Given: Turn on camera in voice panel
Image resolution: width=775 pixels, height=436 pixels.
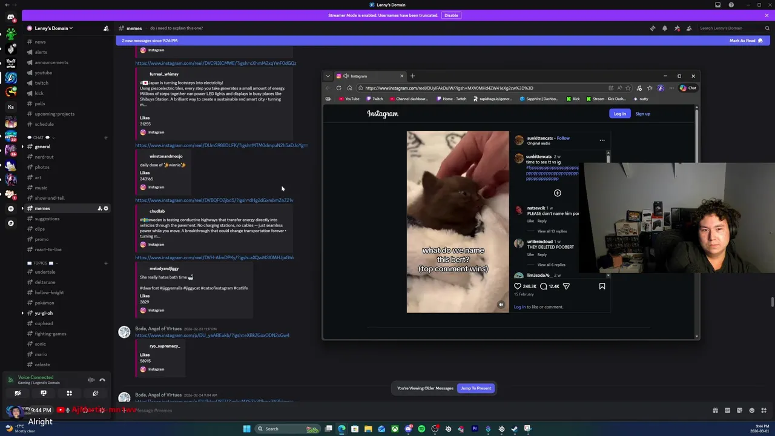Looking at the screenshot, I should 18,394.
